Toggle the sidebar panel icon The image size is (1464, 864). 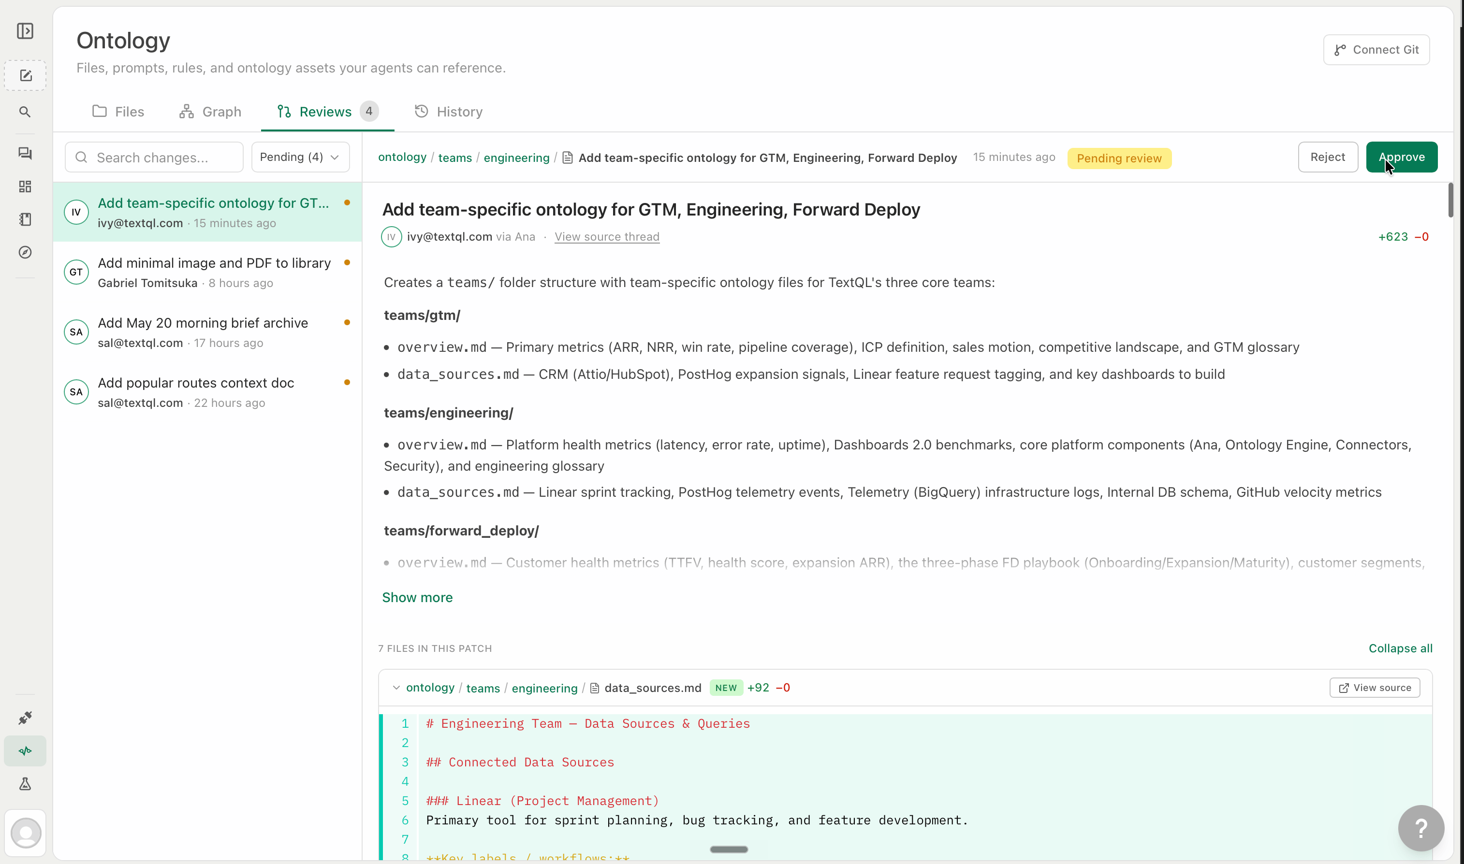click(25, 31)
